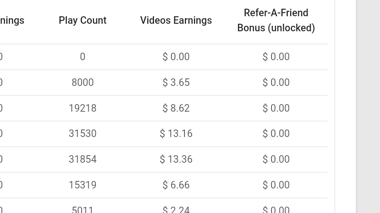The height and width of the screenshot is (213, 380).
Task: Select the play count cell 31854
Action: coord(82,159)
